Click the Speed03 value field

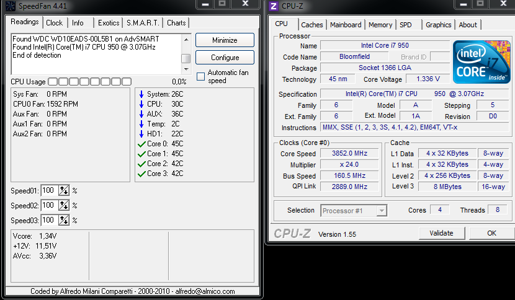point(49,220)
